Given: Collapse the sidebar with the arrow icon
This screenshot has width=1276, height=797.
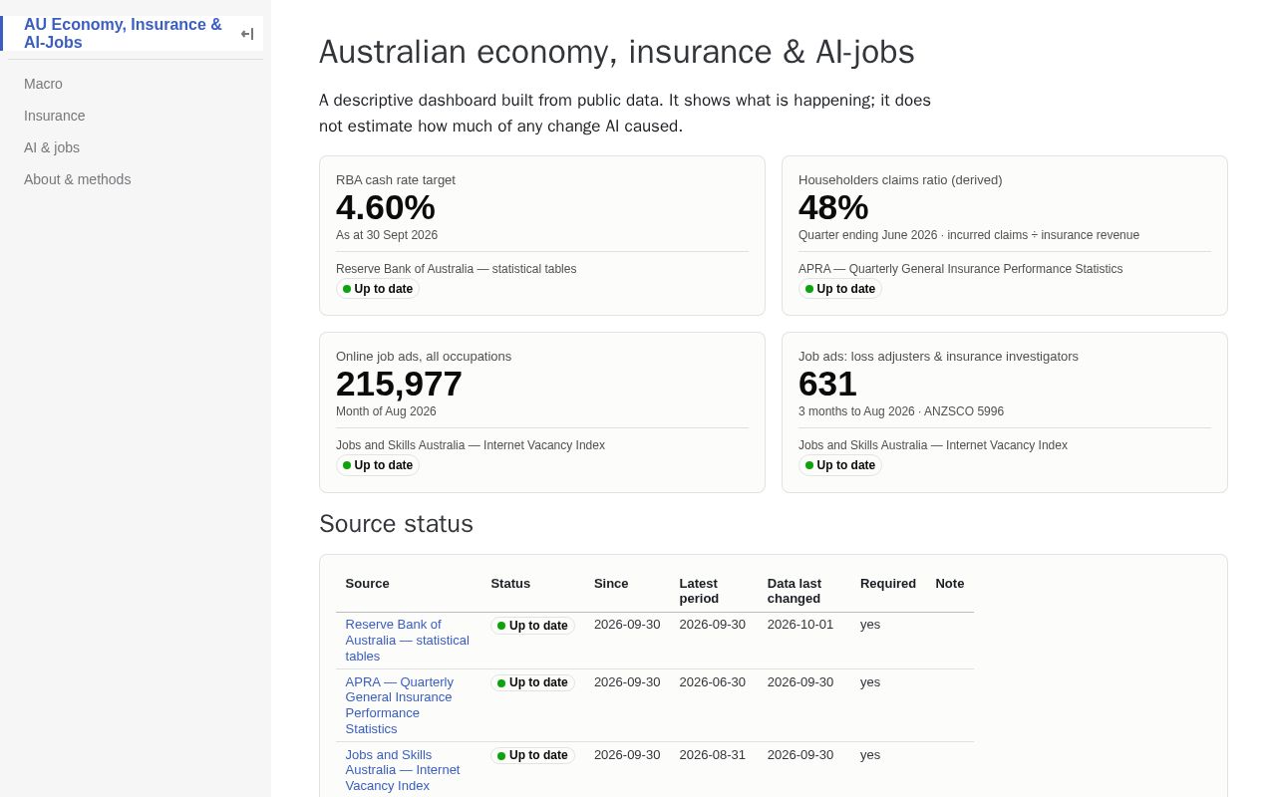Looking at the screenshot, I should [247, 34].
